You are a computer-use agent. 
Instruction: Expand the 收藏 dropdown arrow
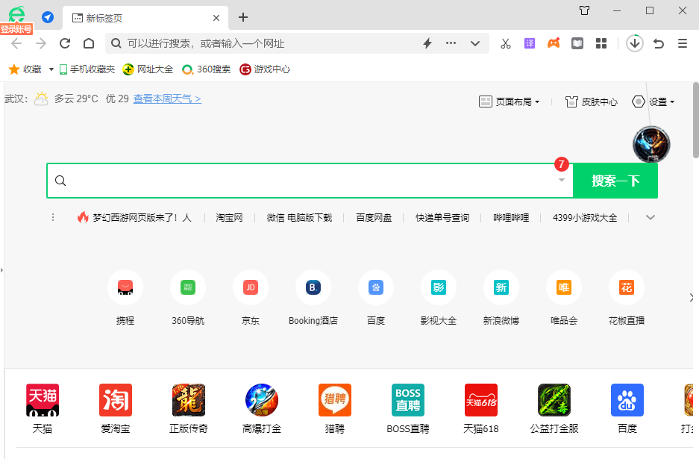pos(51,69)
